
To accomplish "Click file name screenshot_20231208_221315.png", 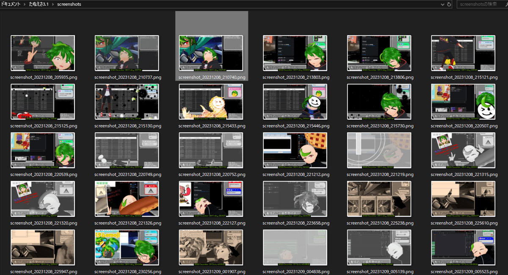I will 464,175.
